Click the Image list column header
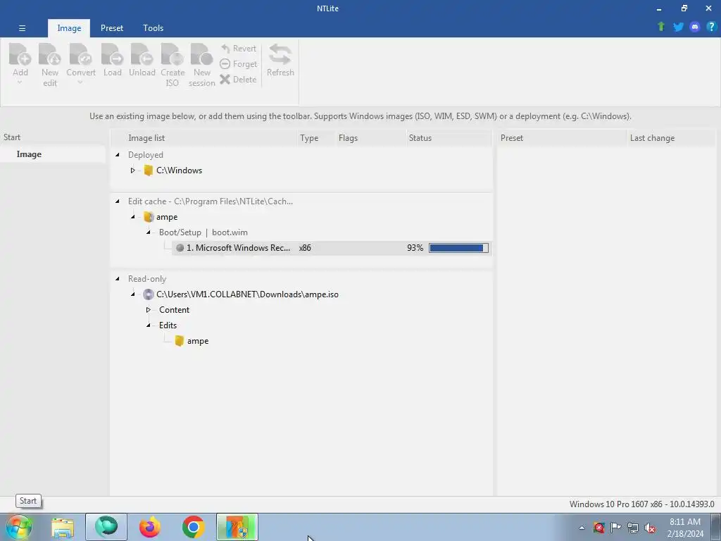 pos(205,138)
